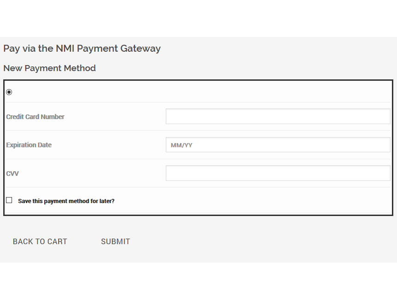The image size is (397, 300).
Task: Click the Expiration Date label text
Action: click(29, 145)
